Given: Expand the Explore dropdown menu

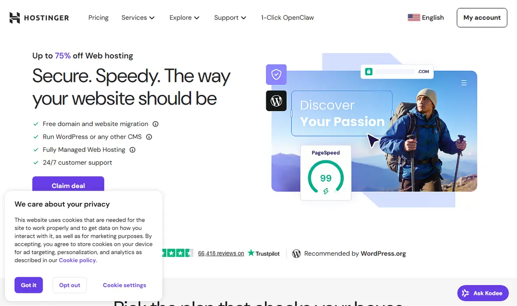Looking at the screenshot, I should [184, 18].
